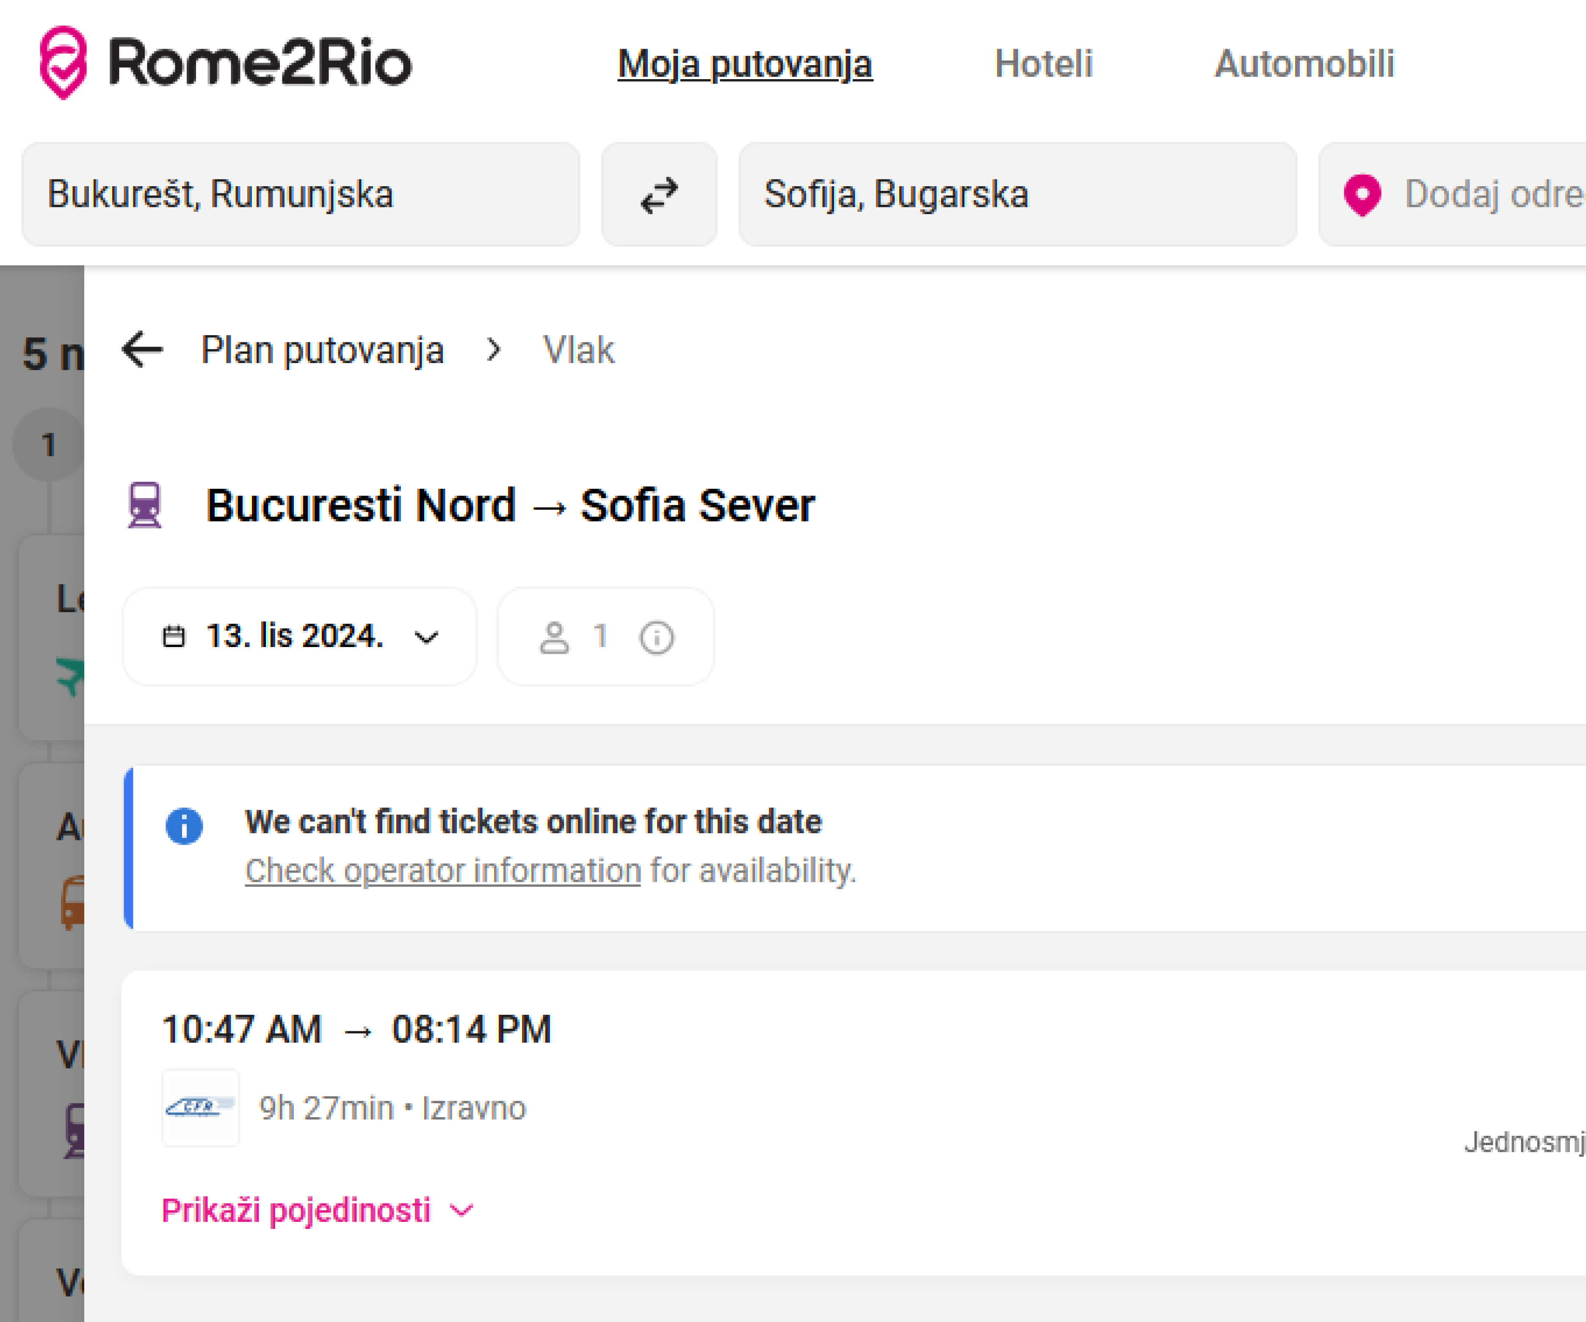Screen dimensions: 1586x1322
Task: Click the purple train icon by Bucuresti Nord
Action: [144, 504]
